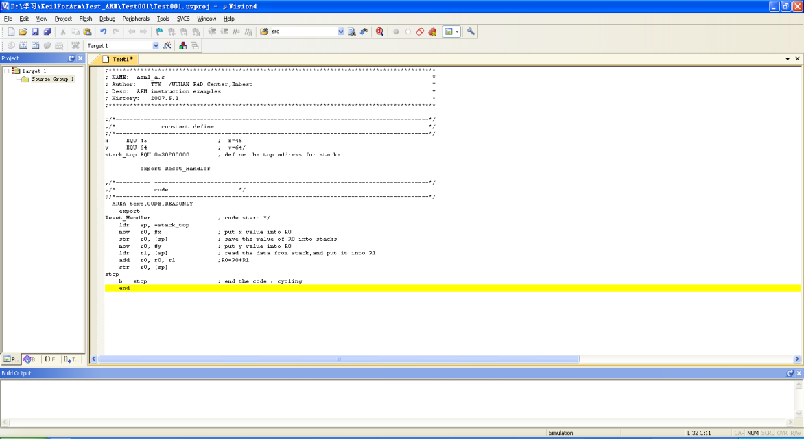Close the Project panel
Viewport: 804px width, 439px height.
(80, 58)
